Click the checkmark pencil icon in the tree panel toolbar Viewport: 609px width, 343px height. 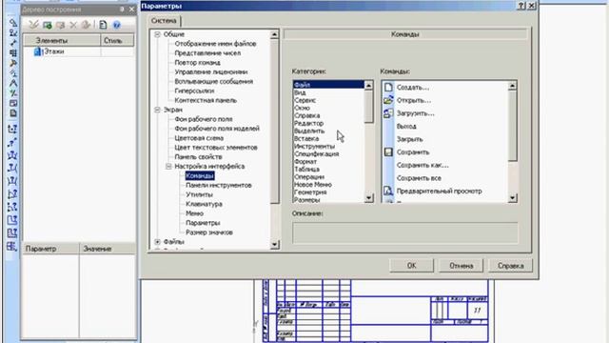coord(34,25)
